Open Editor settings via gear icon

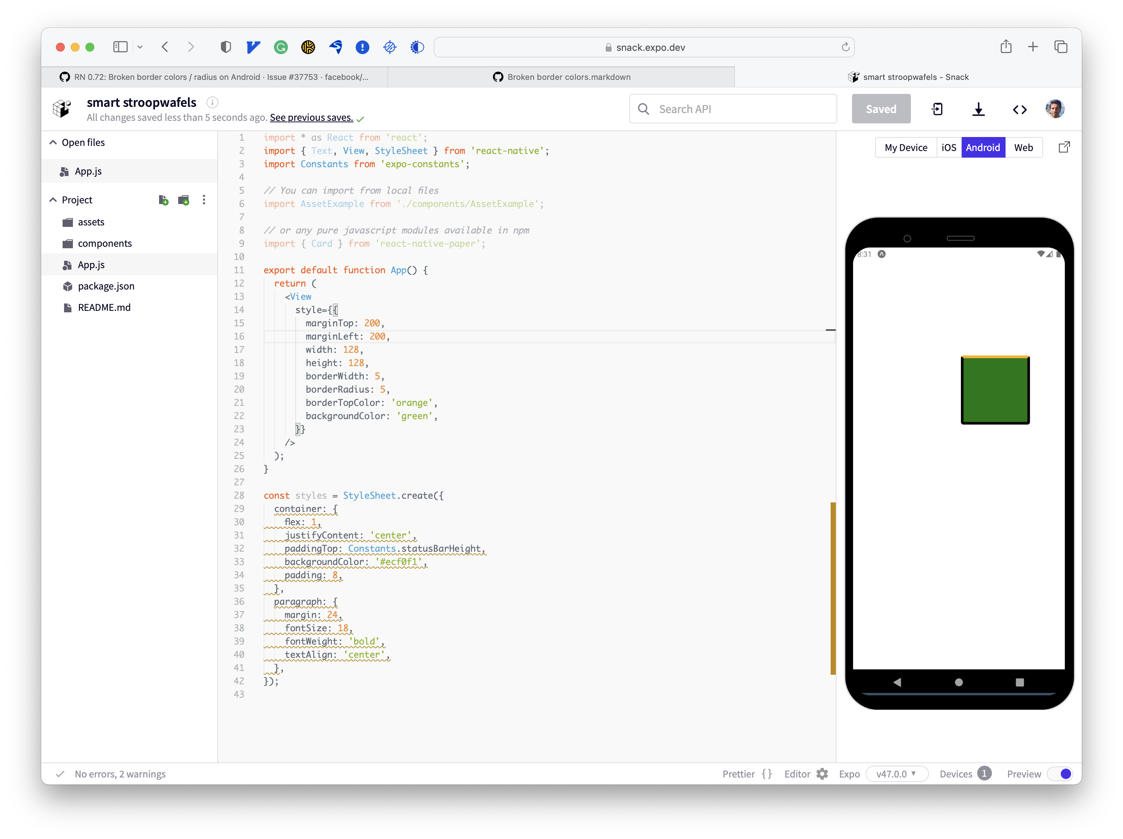(822, 773)
